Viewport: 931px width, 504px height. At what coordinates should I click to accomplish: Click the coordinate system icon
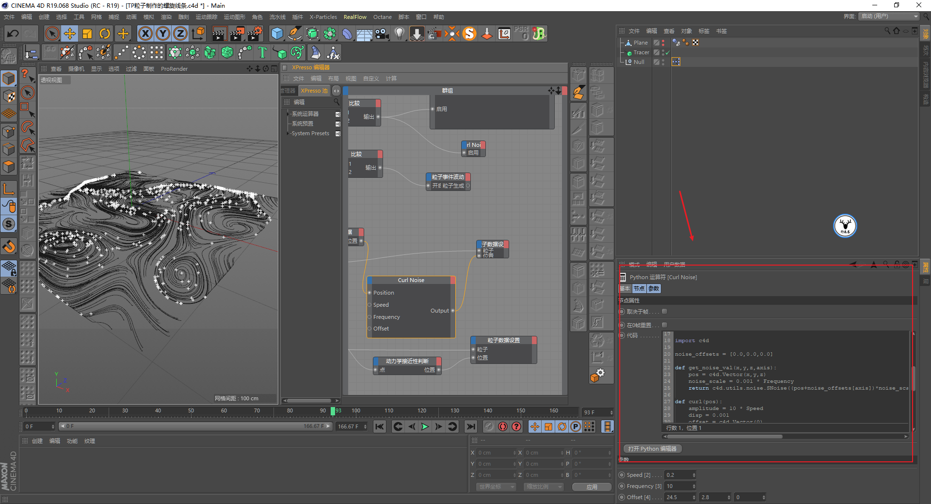pos(198,33)
